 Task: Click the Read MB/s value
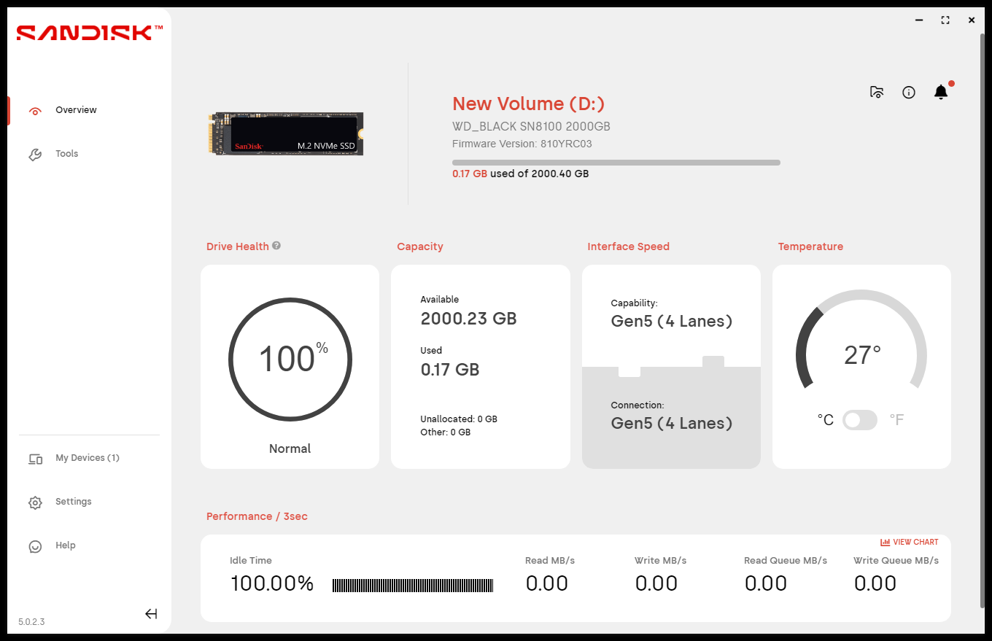[x=547, y=583]
